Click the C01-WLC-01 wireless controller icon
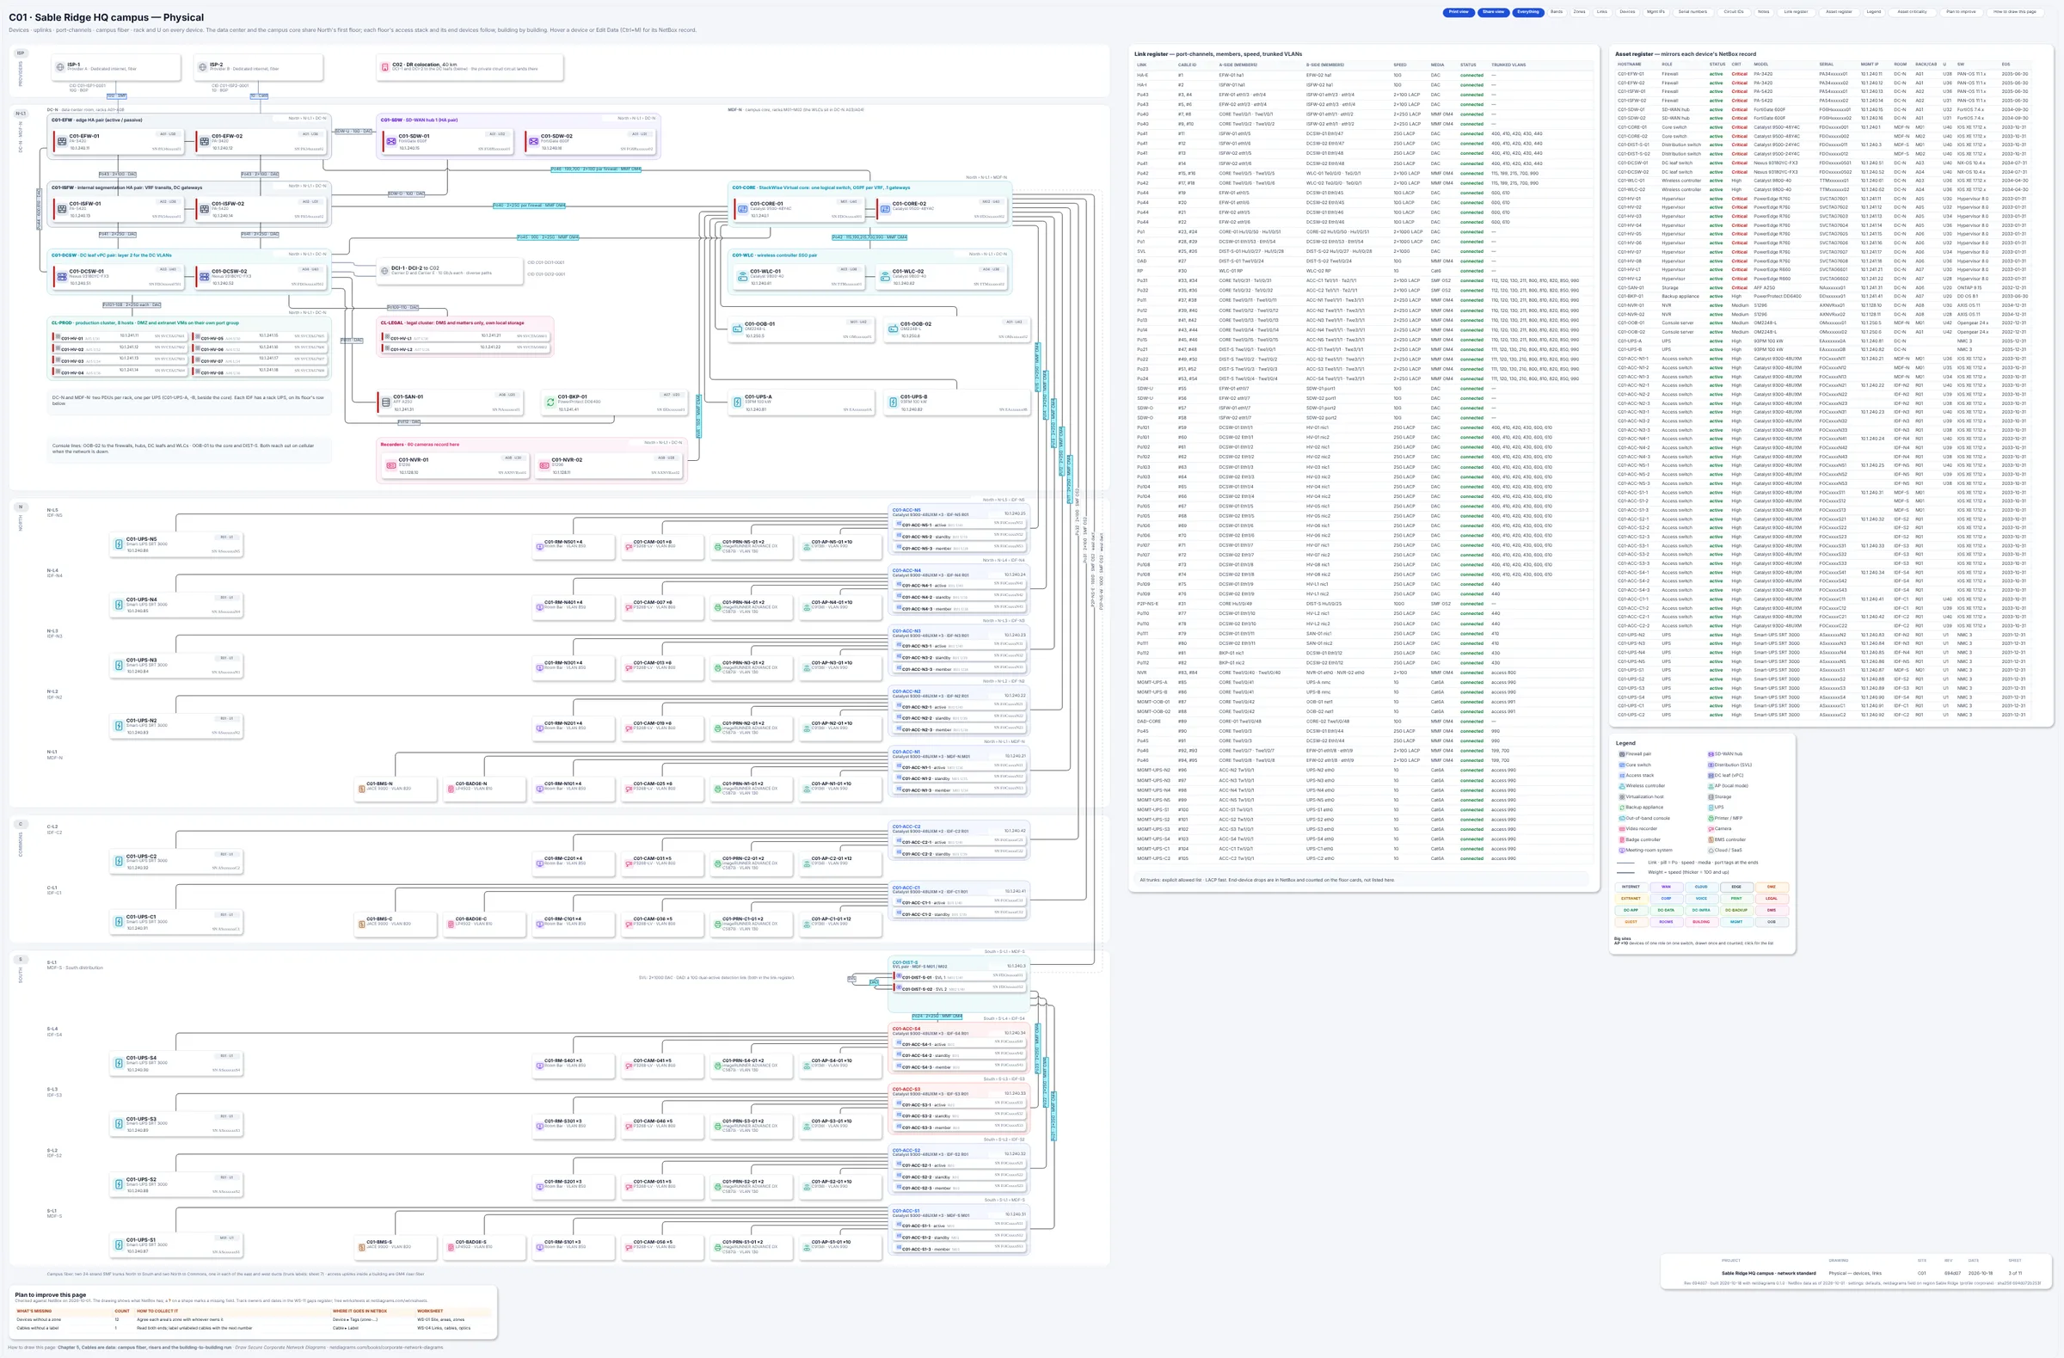The image size is (2064, 1358). coord(742,276)
